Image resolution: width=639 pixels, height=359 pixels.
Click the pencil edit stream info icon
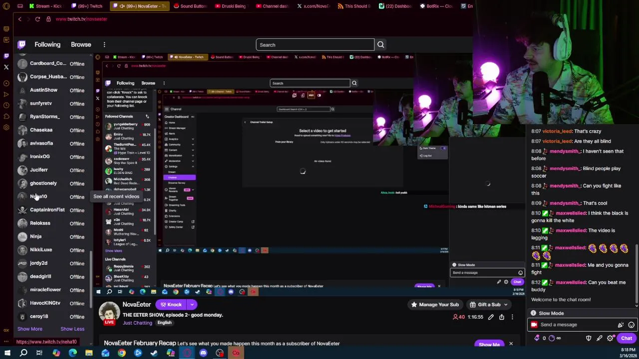click(x=491, y=317)
